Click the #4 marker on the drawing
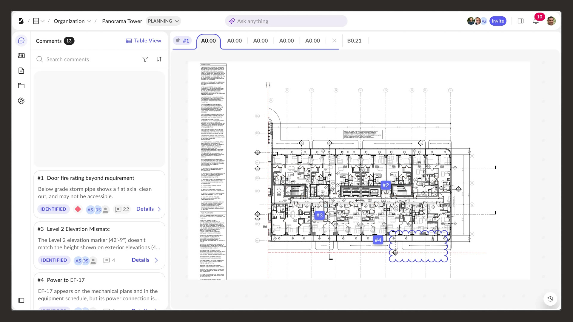 378,240
